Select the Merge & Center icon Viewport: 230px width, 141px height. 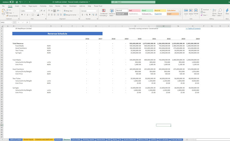(65, 15)
